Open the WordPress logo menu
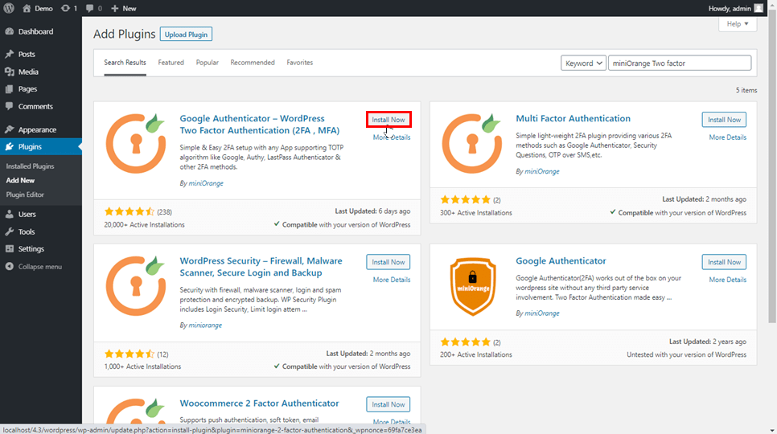The width and height of the screenshot is (777, 434). click(9, 8)
